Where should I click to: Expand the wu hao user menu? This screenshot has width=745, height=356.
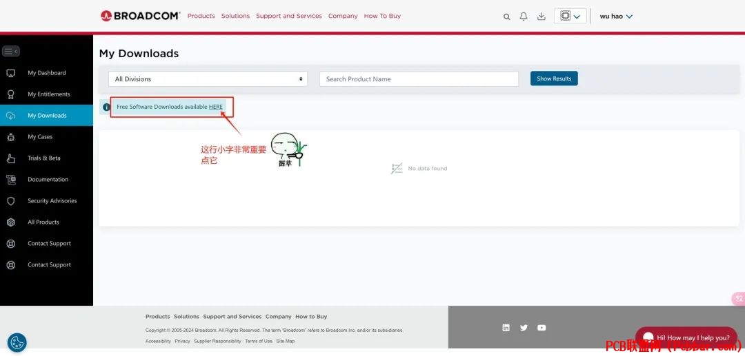pos(616,16)
